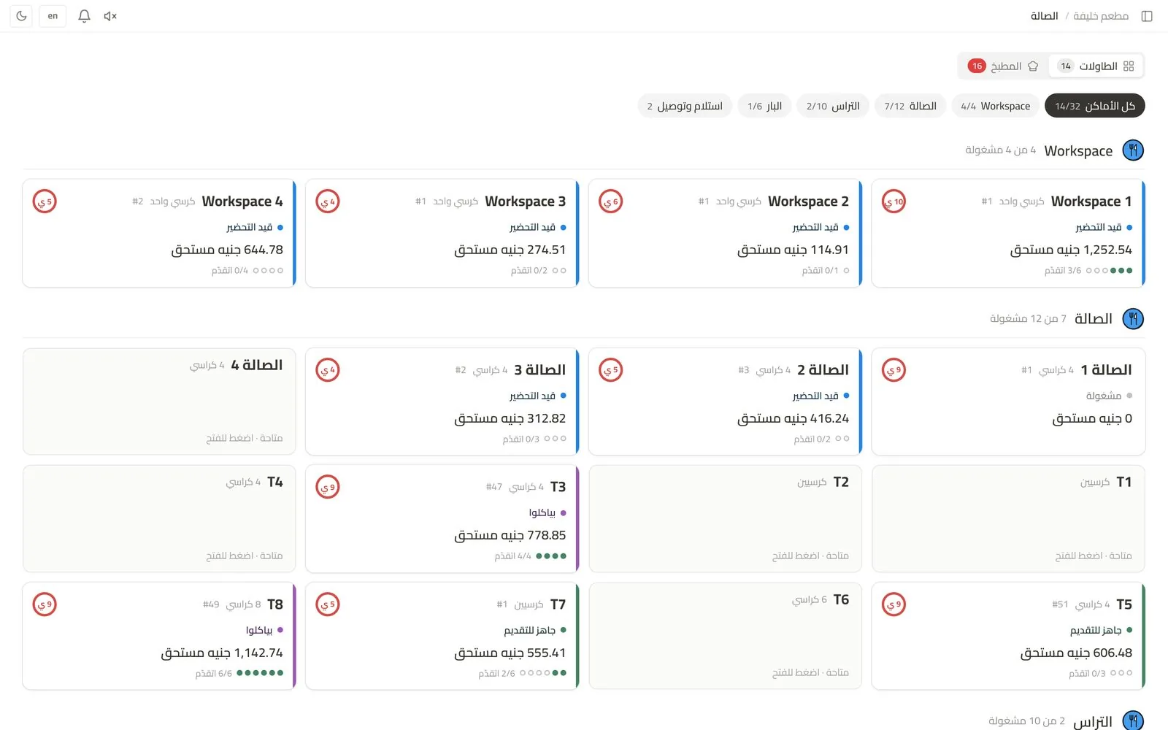Click the التراس section fork icon
This screenshot has width=1168, height=730.
tap(1133, 721)
